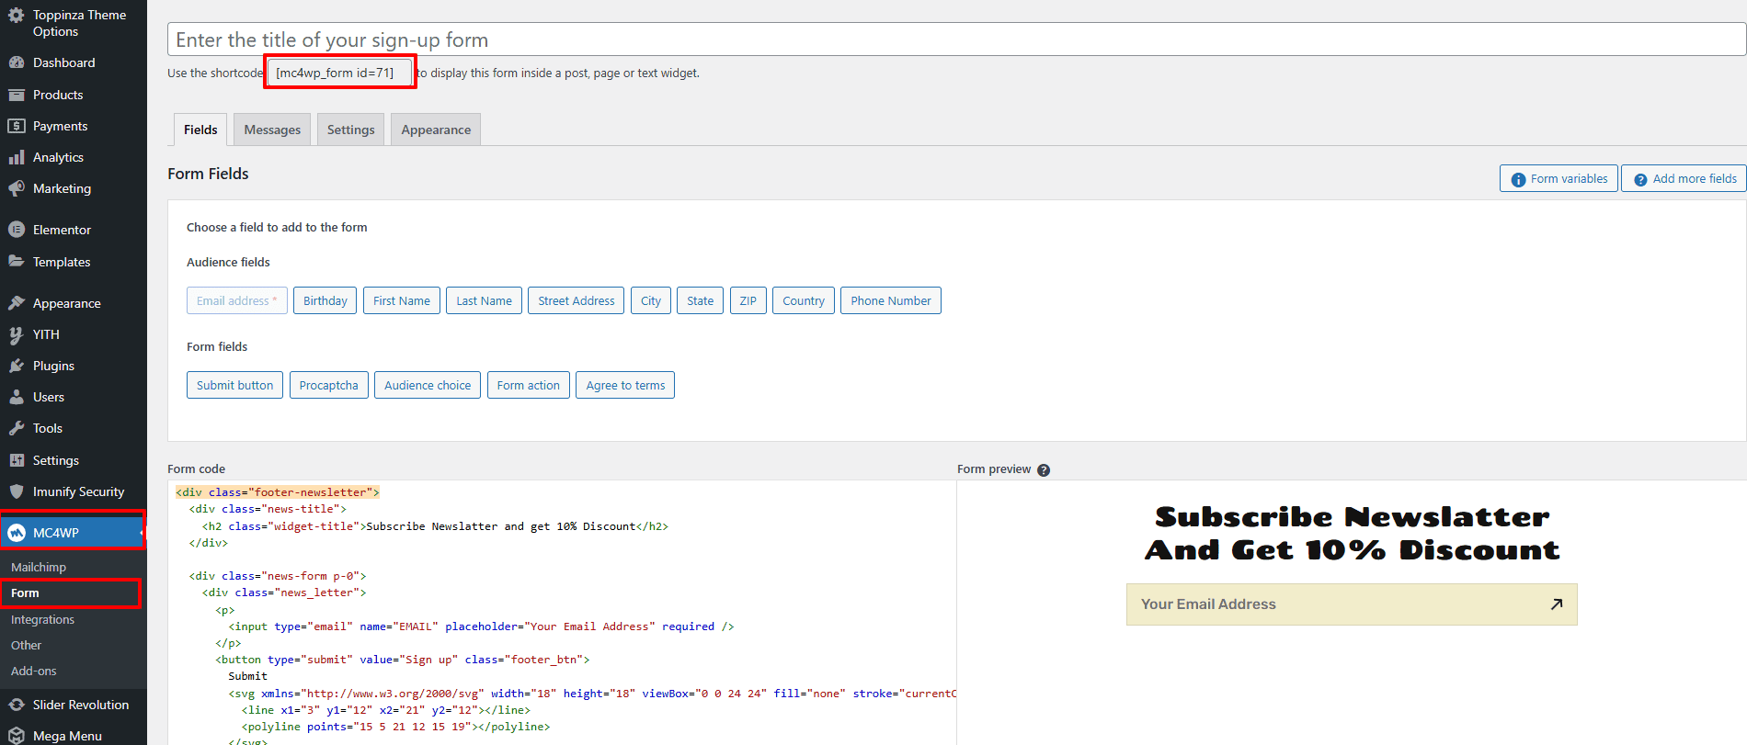Click the Mega Menu icon

[x=17, y=736]
